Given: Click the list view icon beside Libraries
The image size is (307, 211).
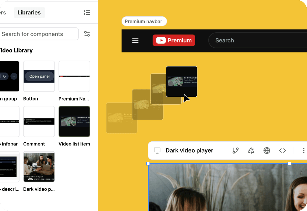Looking at the screenshot, I should click(87, 13).
